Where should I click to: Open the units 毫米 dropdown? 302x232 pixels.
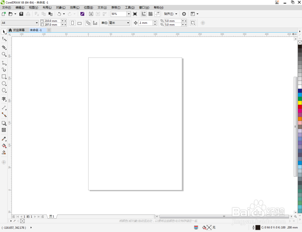(x=128, y=23)
